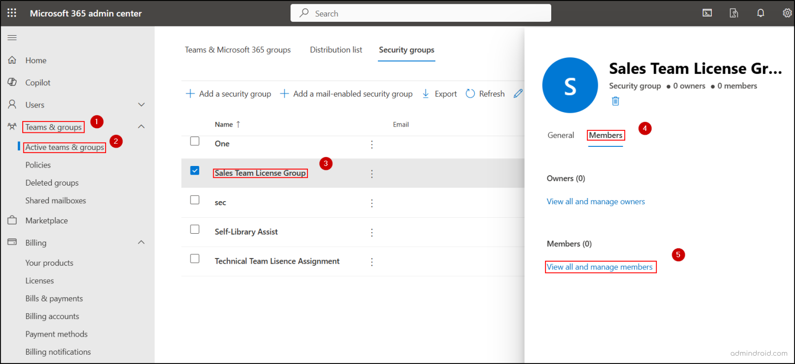Click View all and manage owners
Screen dimensions: 795x364
point(596,201)
